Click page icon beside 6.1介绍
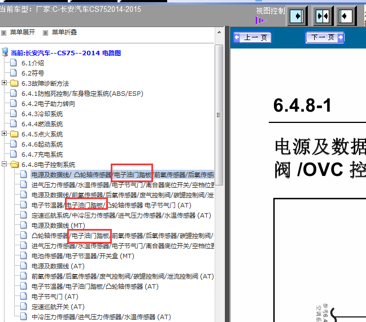The image size is (366, 322). 14,63
